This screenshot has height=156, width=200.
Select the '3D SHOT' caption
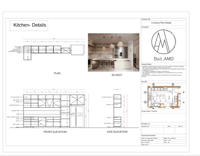coord(117,75)
